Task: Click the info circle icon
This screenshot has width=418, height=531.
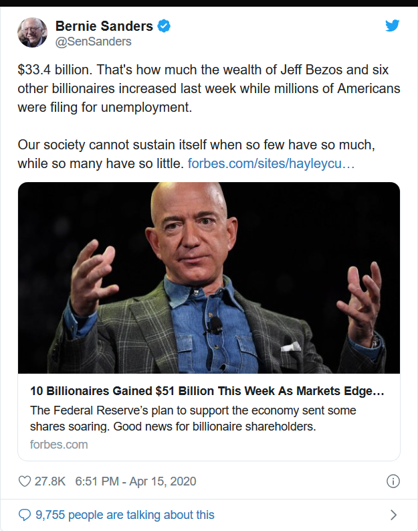Action: click(x=393, y=481)
